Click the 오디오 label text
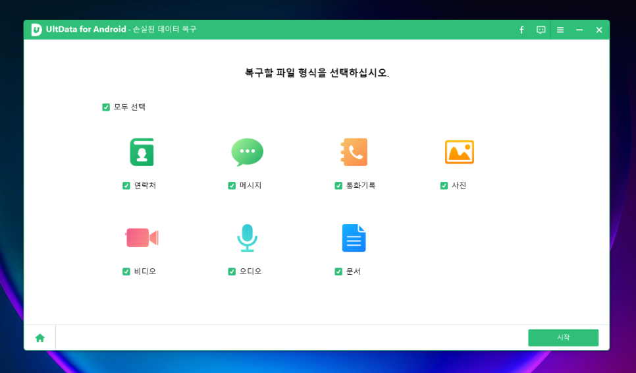Image resolution: width=636 pixels, height=373 pixels. tap(250, 272)
